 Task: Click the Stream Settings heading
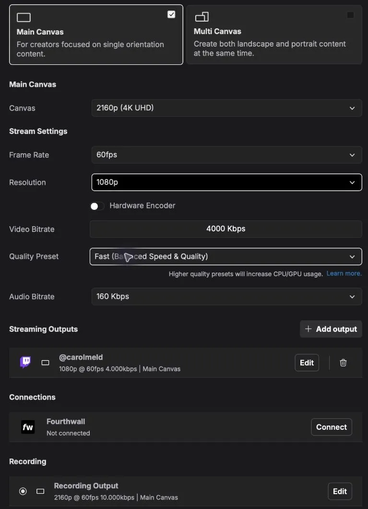(x=38, y=131)
